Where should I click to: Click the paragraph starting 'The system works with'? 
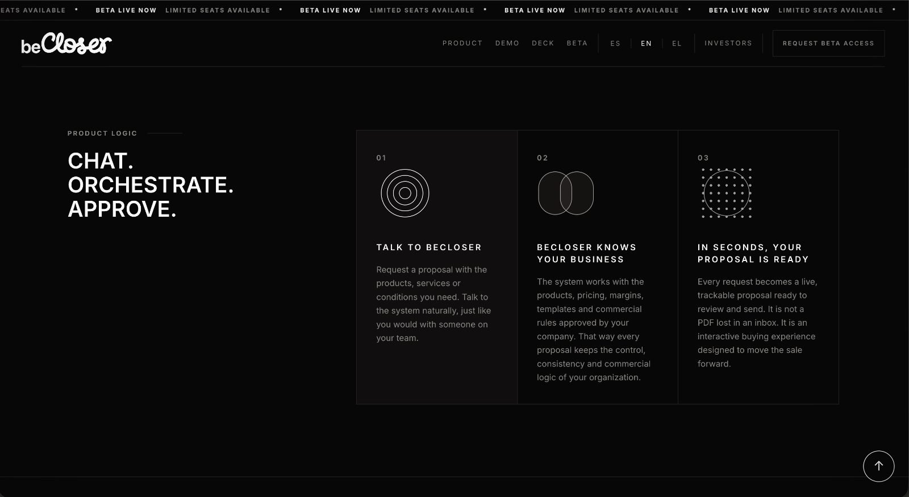594,330
